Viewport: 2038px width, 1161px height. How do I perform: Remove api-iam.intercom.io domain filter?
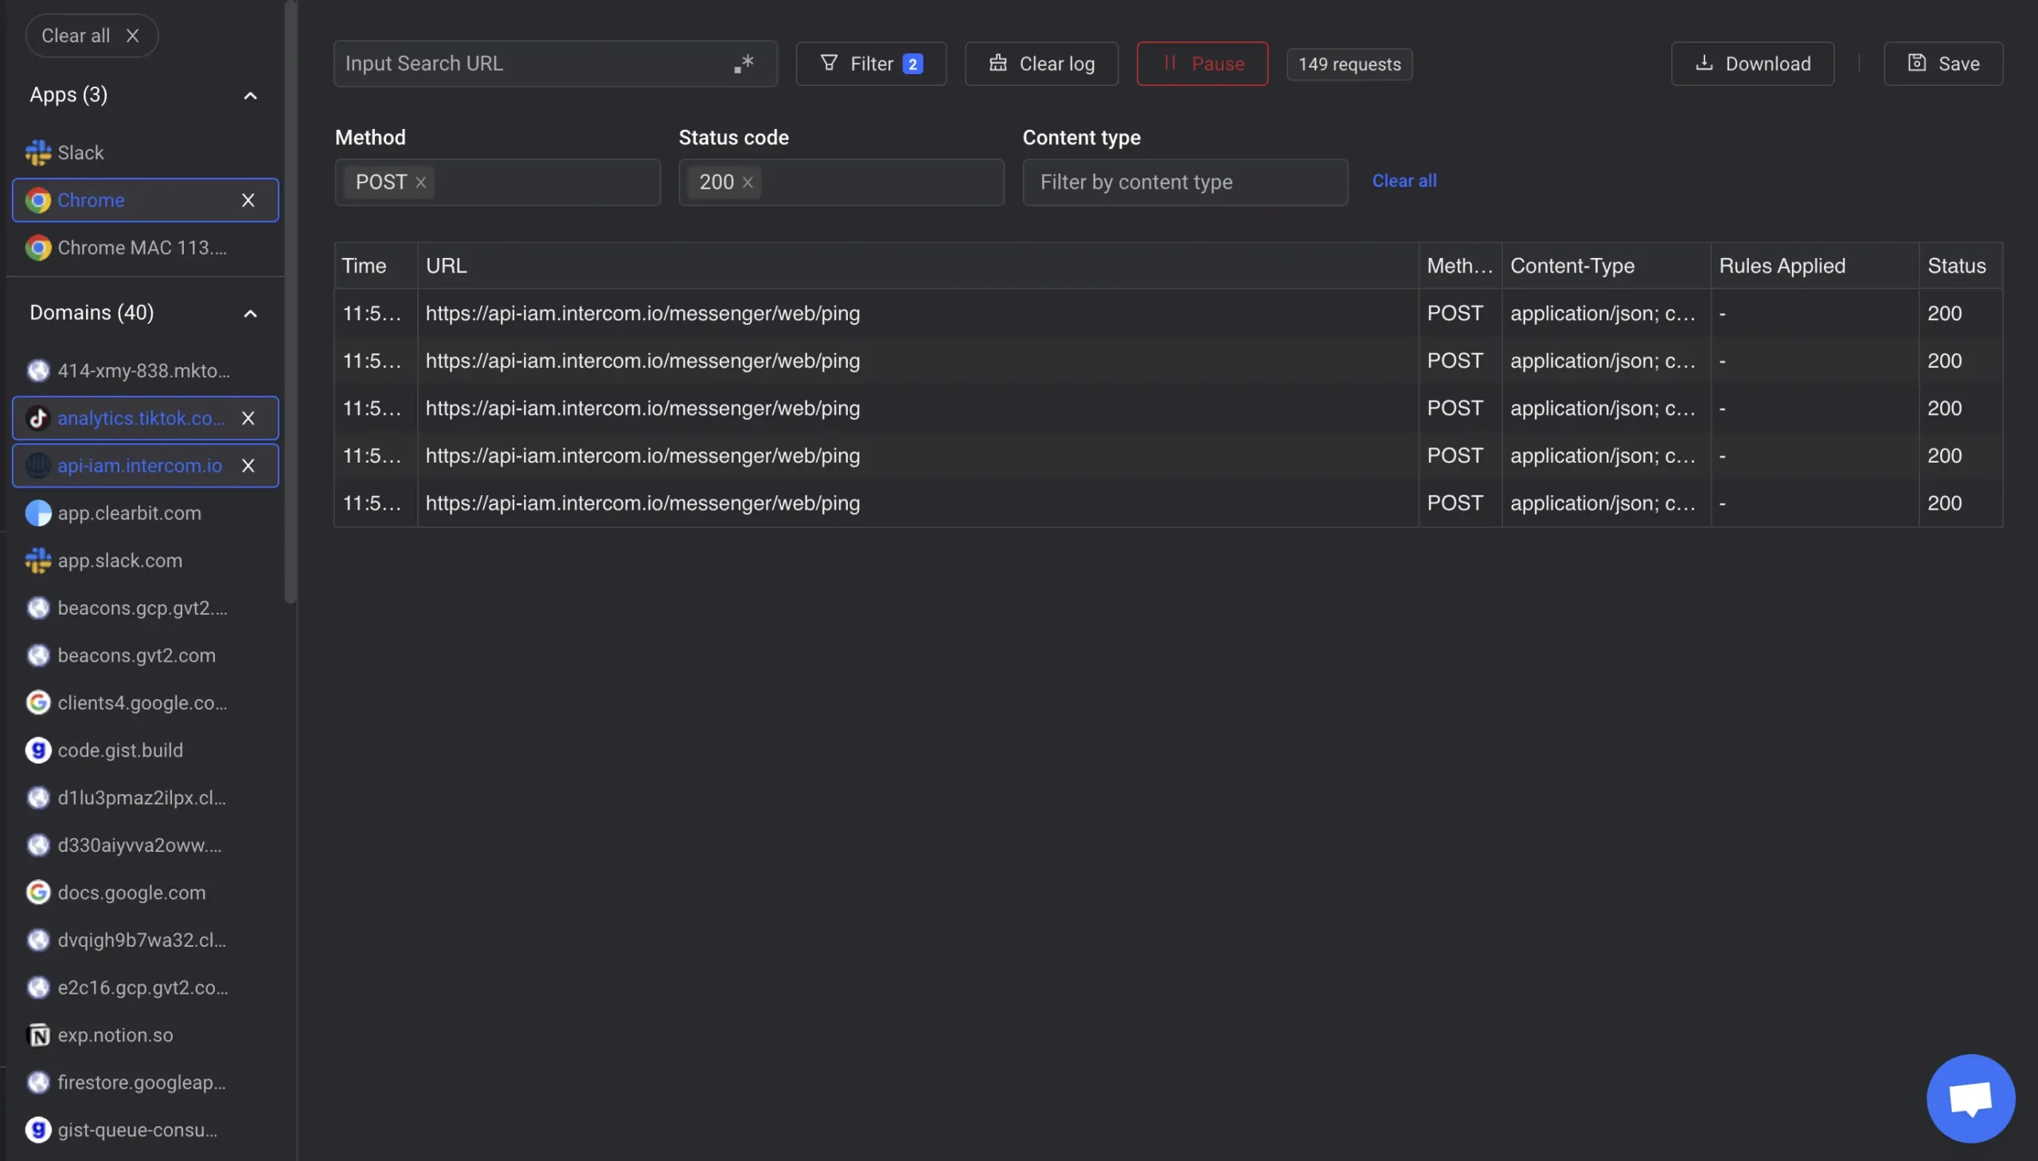(248, 466)
